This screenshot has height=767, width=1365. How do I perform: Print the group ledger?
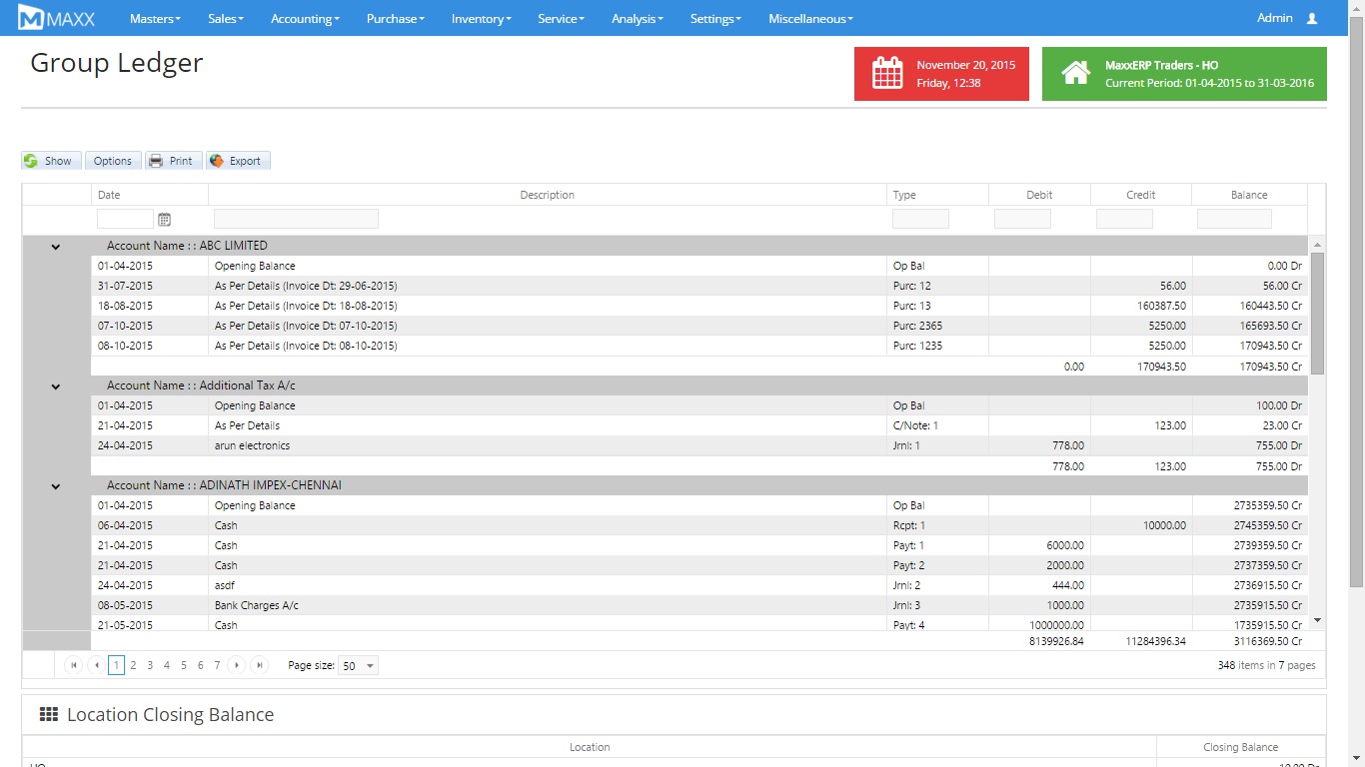point(173,161)
